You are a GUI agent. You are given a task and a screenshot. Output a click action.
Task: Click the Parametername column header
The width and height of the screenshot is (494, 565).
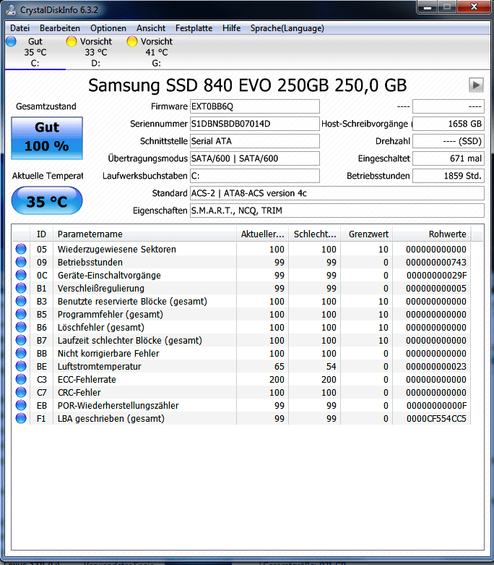(144, 234)
